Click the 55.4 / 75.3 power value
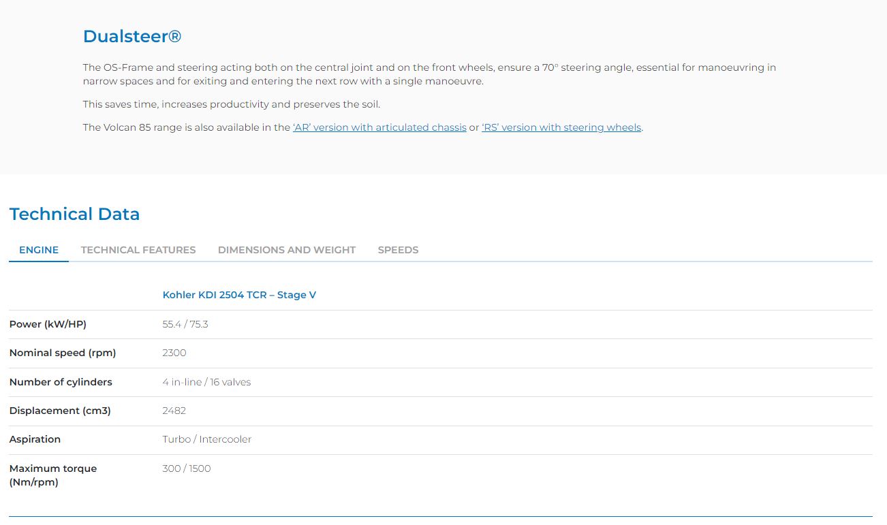This screenshot has height=525, width=887. pos(185,324)
